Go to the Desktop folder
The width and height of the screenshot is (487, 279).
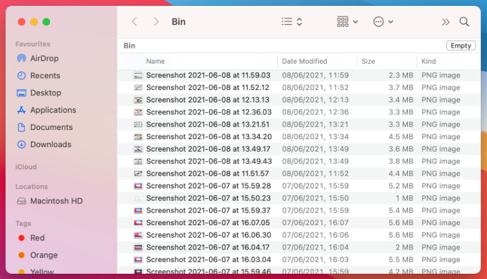pyautogui.click(x=39, y=93)
